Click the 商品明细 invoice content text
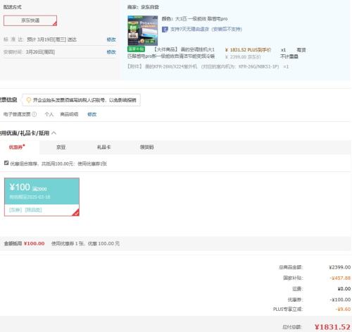 69,114
